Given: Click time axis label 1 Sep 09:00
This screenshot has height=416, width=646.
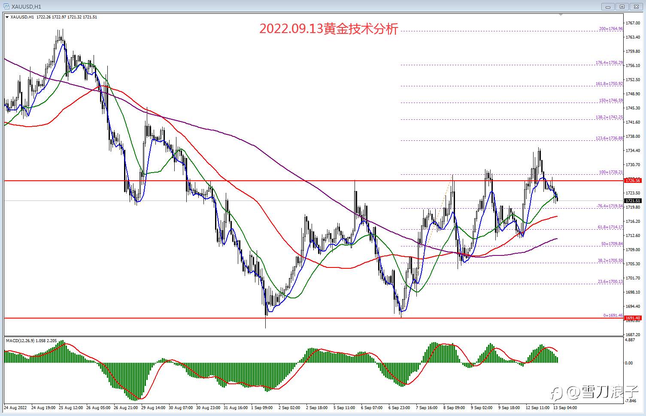Looking at the screenshot, I should click(x=262, y=407).
